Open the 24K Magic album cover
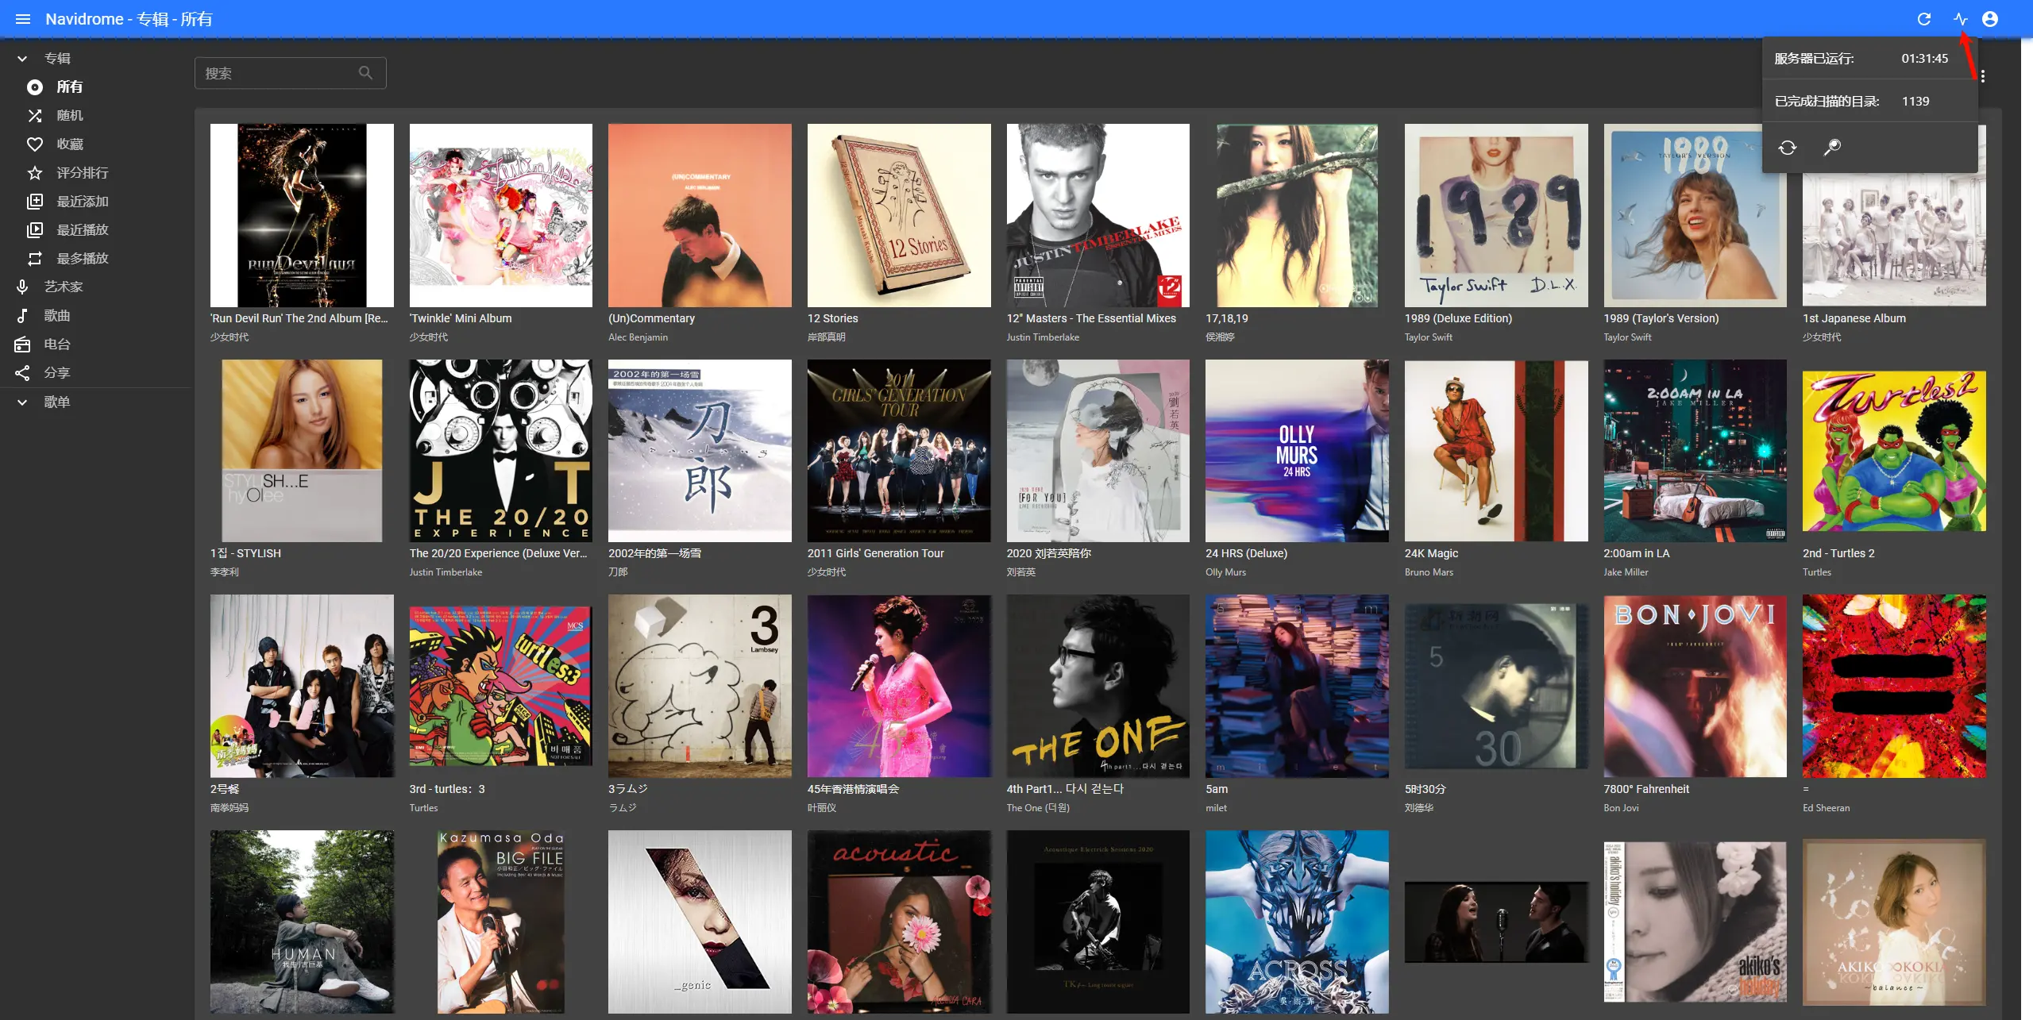Image resolution: width=2033 pixels, height=1020 pixels. tap(1496, 451)
